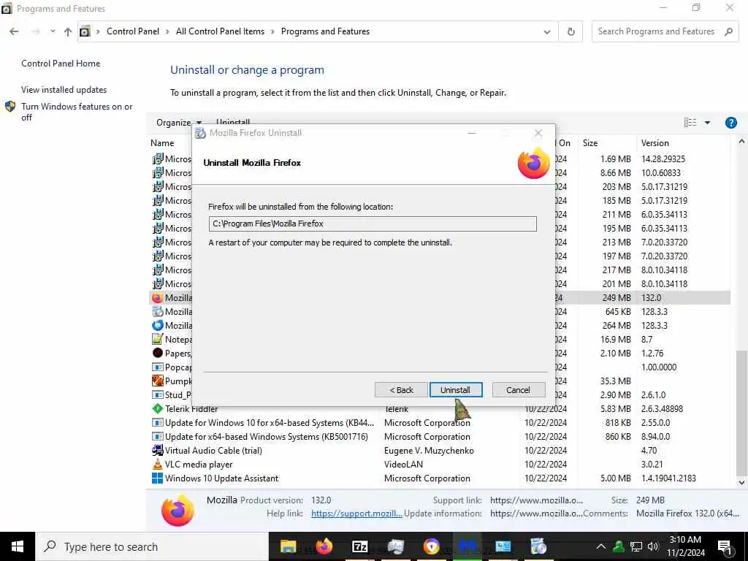This screenshot has width=748, height=561.
Task: Select the Windows 10 Update Assistant icon
Action: click(x=158, y=478)
